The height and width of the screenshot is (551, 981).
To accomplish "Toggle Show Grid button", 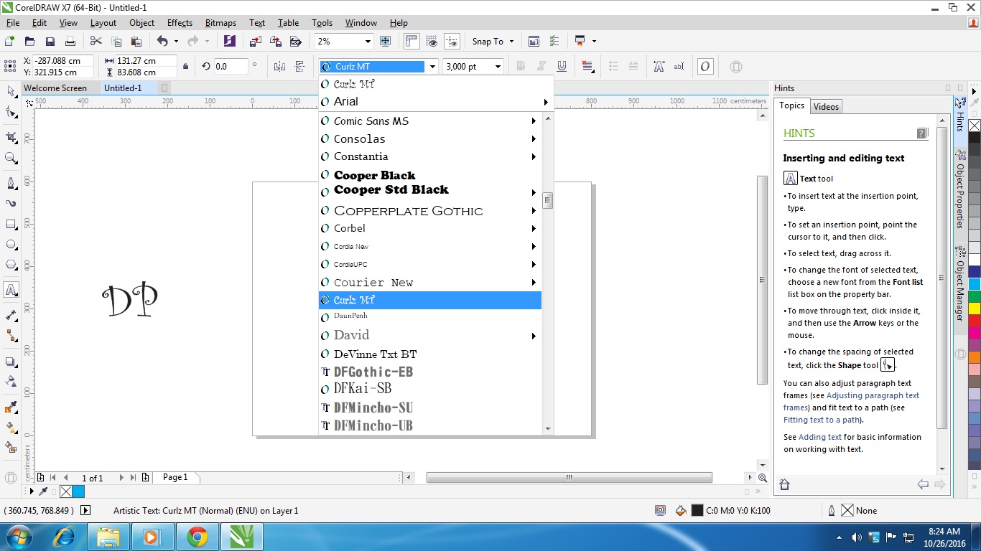I will click(432, 42).
